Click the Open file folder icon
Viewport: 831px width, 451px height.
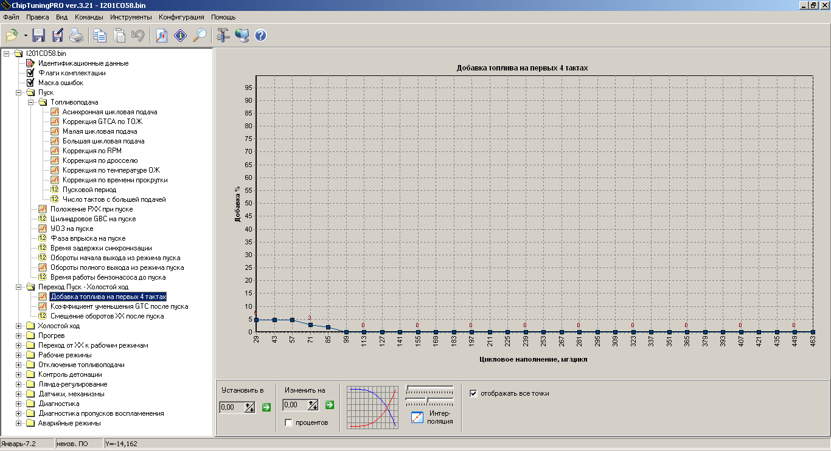[12, 35]
